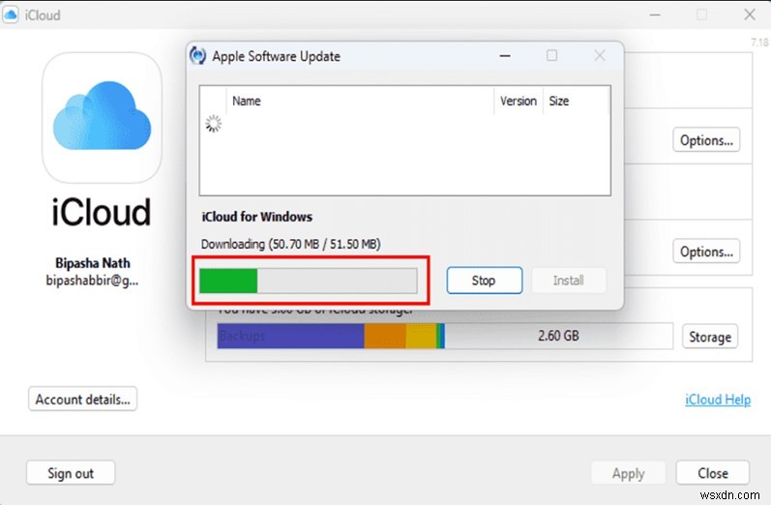Click the 'Downloading (50.70 MB / 51.50 MB)' status text
Image resolution: width=771 pixels, height=505 pixels.
pos(290,244)
